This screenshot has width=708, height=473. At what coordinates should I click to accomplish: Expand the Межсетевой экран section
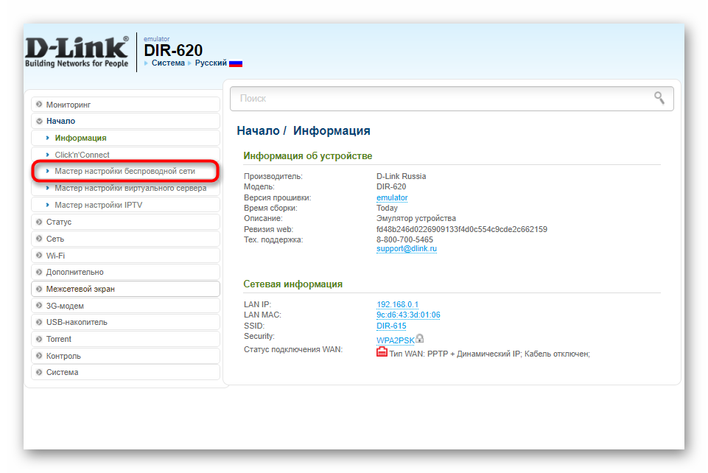coord(80,289)
